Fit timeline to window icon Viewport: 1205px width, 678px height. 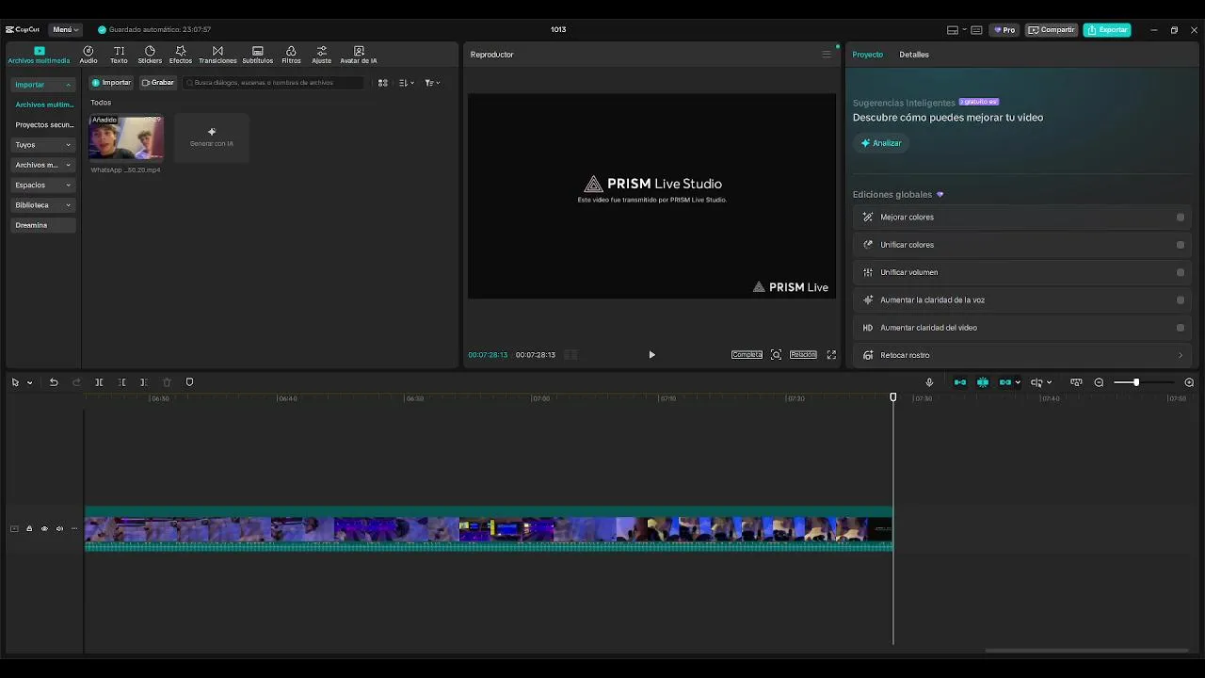pyautogui.click(x=1076, y=382)
